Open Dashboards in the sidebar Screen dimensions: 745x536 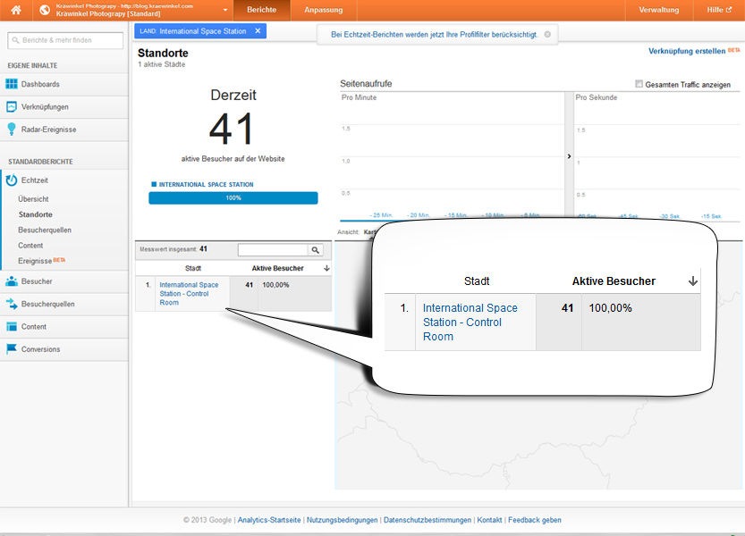63,85
